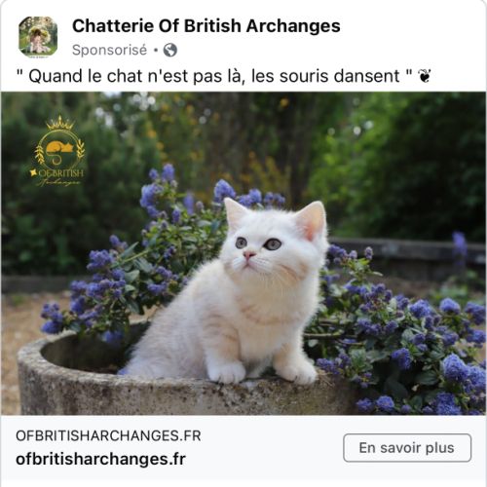Open the bold ofbritisharchanges.fr headline link
The height and width of the screenshot is (487, 487).
point(100,459)
